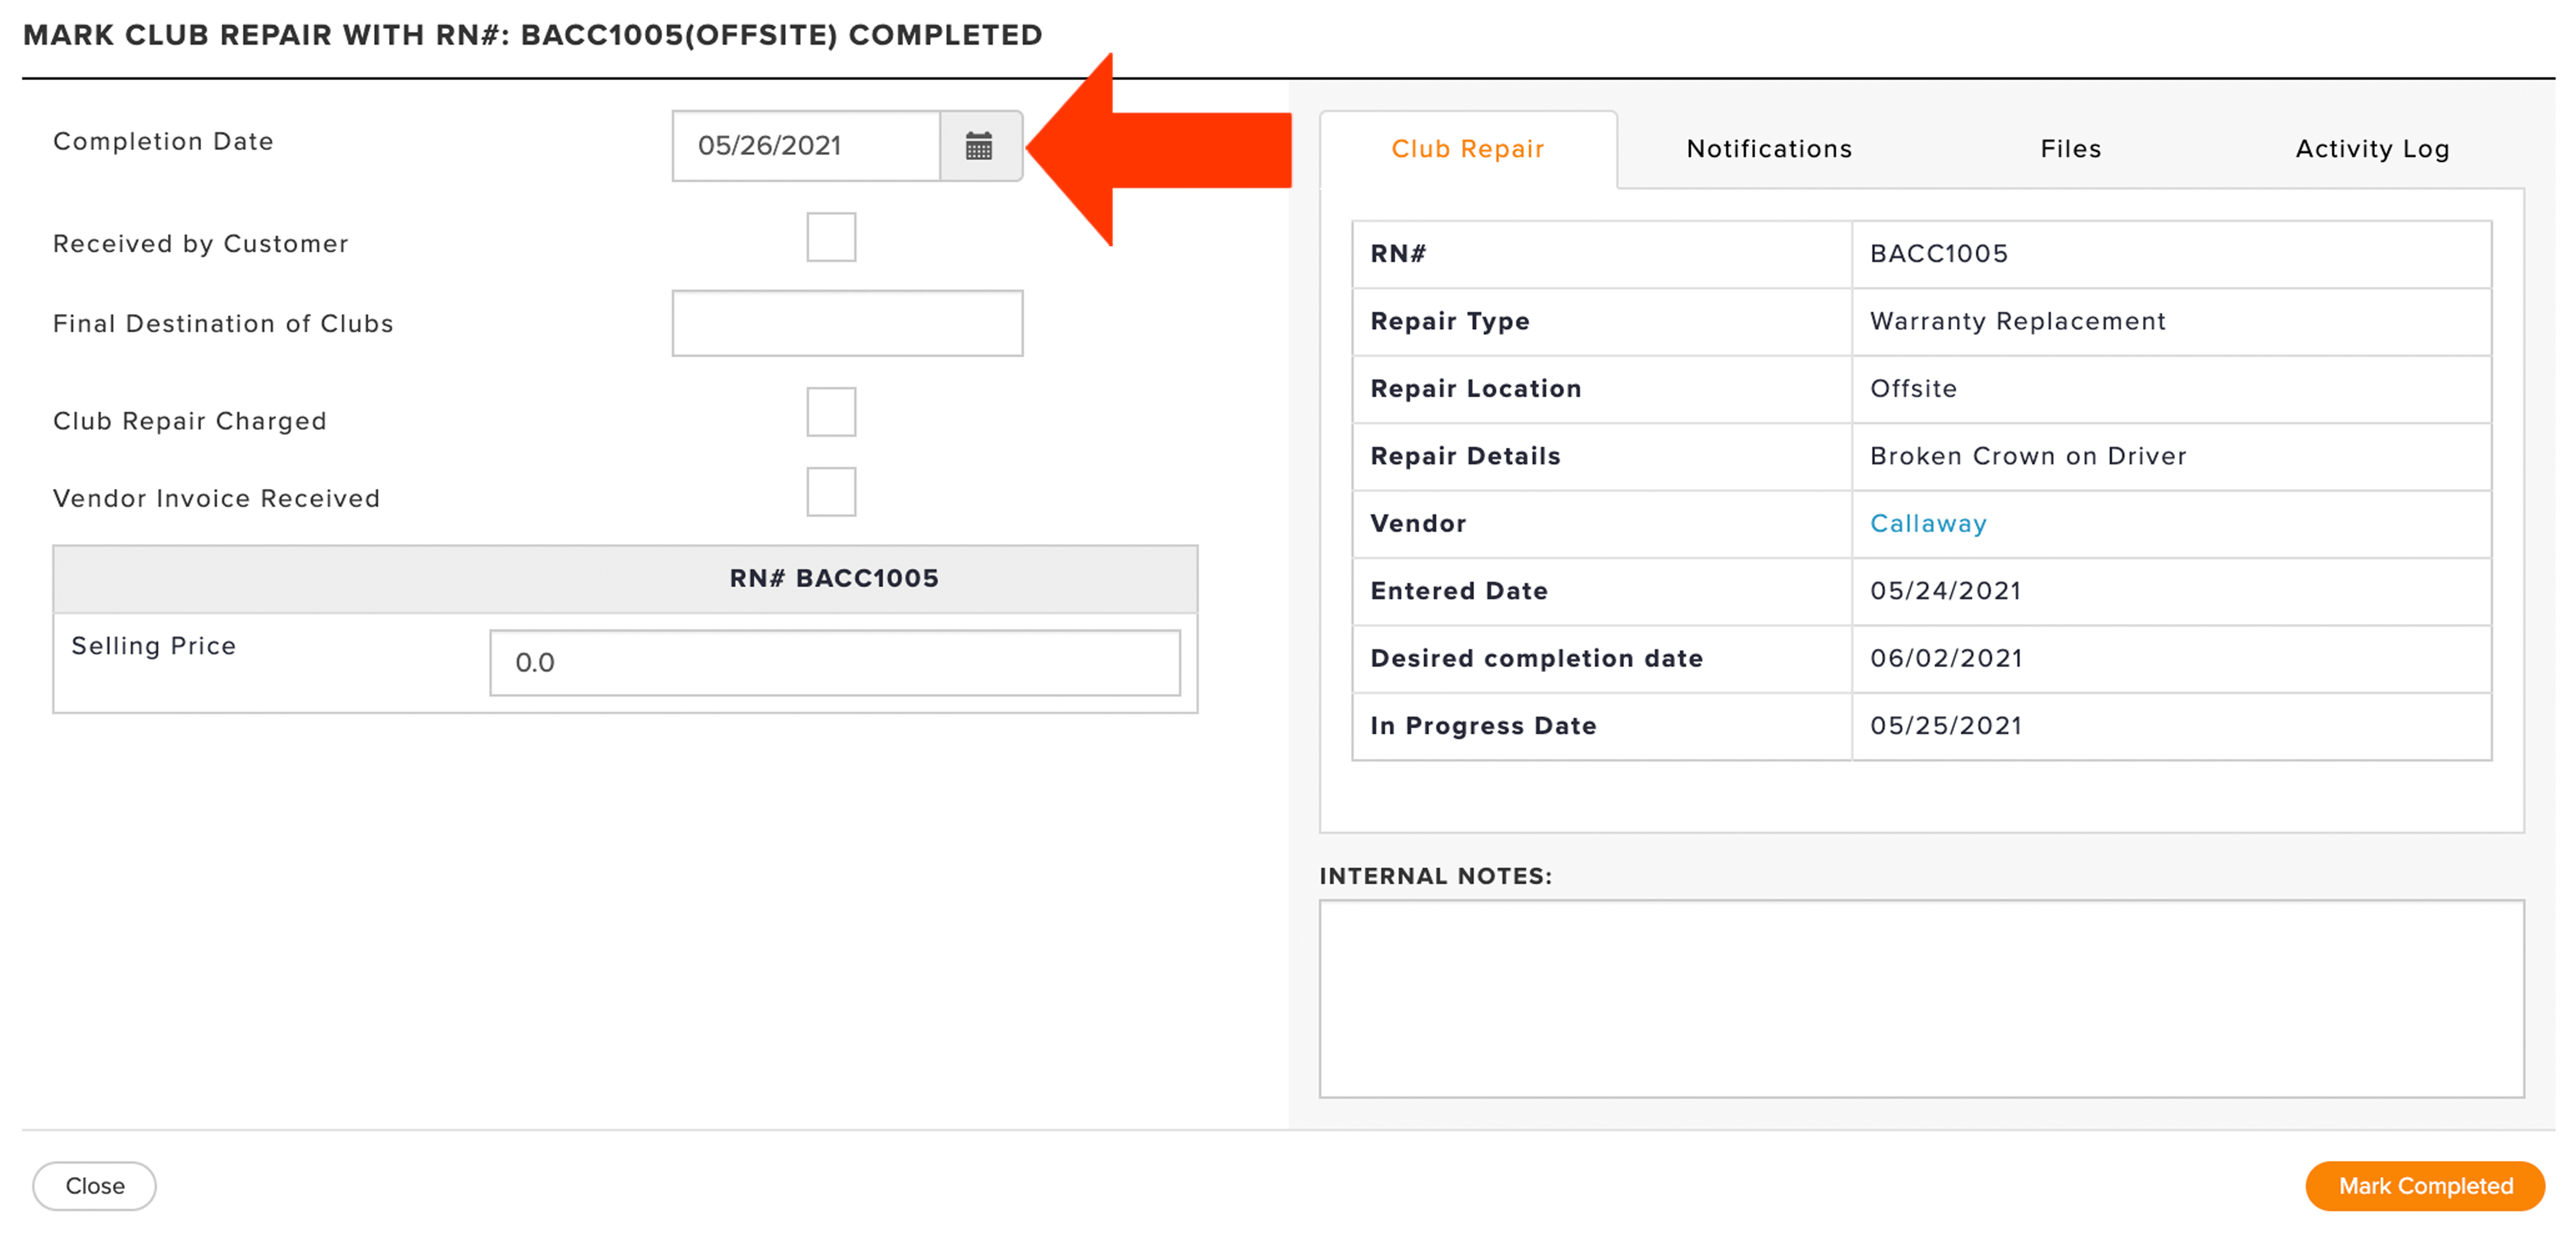View the Activity Log tab
The width and height of the screenshot is (2576, 1241).
pos(2372,149)
